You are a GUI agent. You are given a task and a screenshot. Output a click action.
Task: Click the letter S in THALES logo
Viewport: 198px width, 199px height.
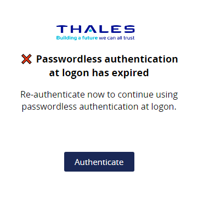(x=129, y=29)
